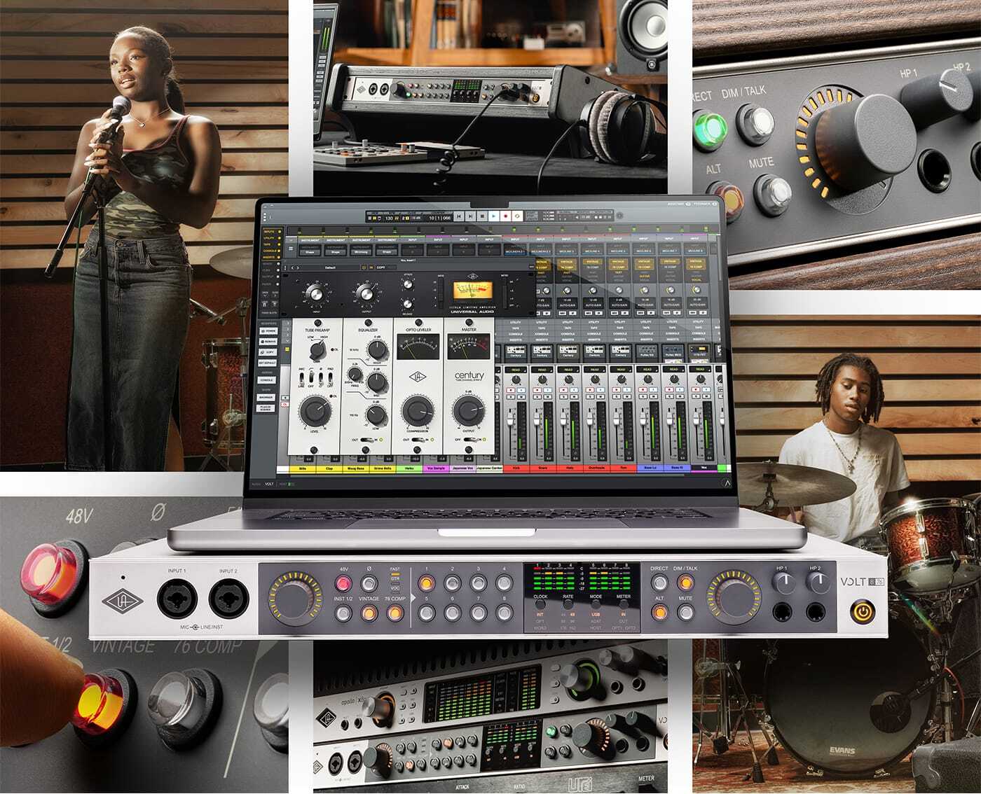Toggle the Master OFF/ON switch on Century
This screenshot has height=794, width=981.
coord(467,440)
